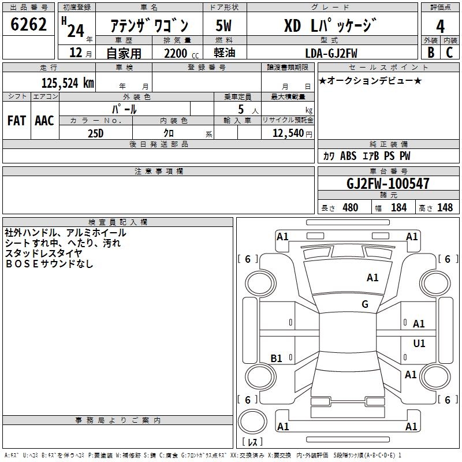The image size is (462, 462).
Task: Click fuel type 軽油
Action: tap(225, 53)
